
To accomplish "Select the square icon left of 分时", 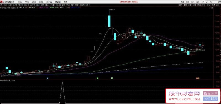I will (1, 5).
